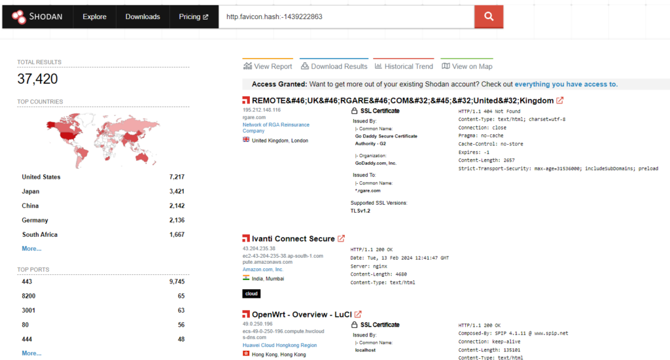Viewport: 670px width, 360px height.
Task: Open the OpenWrt - Overview - LuCI title
Action: coord(302,314)
